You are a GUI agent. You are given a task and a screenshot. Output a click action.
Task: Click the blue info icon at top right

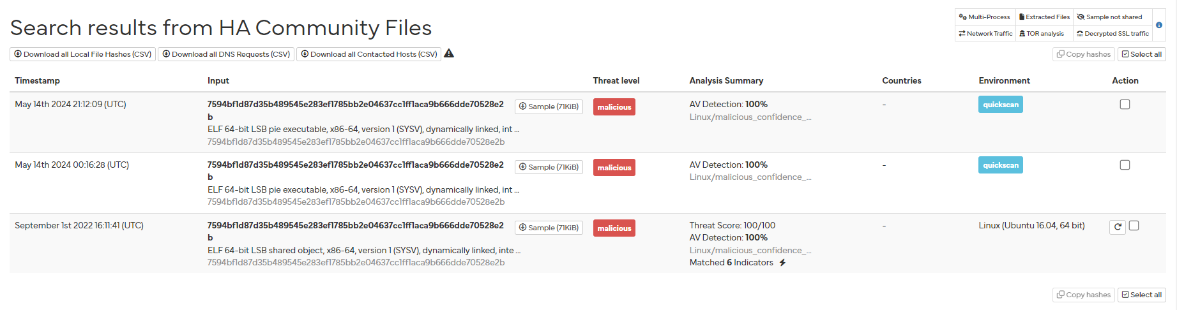click(x=1159, y=26)
